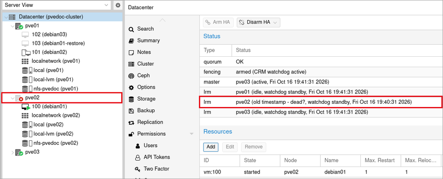
Task: Click the pve03 node icon
Action: click(19, 153)
